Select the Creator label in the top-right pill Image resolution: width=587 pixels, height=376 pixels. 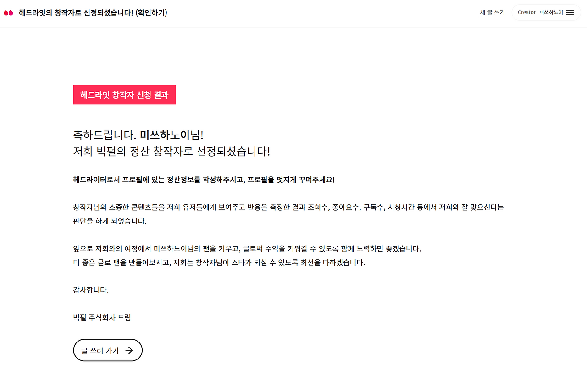pyautogui.click(x=526, y=12)
